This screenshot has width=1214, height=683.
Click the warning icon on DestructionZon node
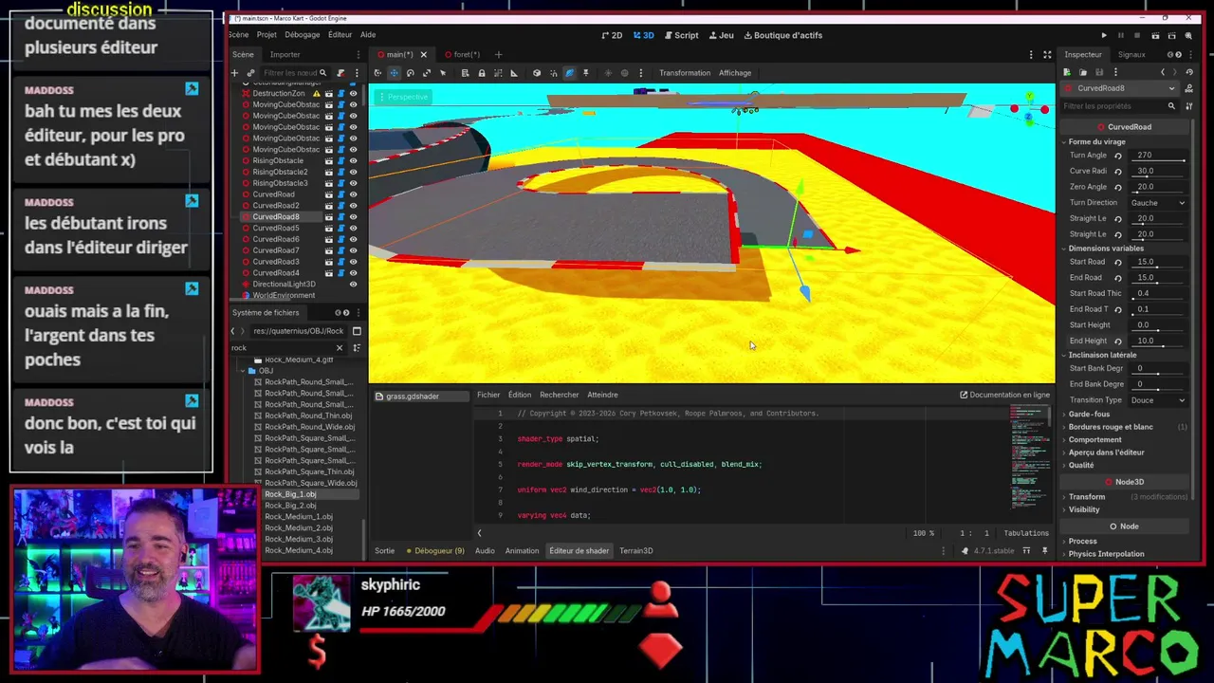[317, 94]
